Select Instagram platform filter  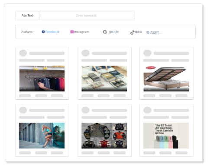(80, 32)
